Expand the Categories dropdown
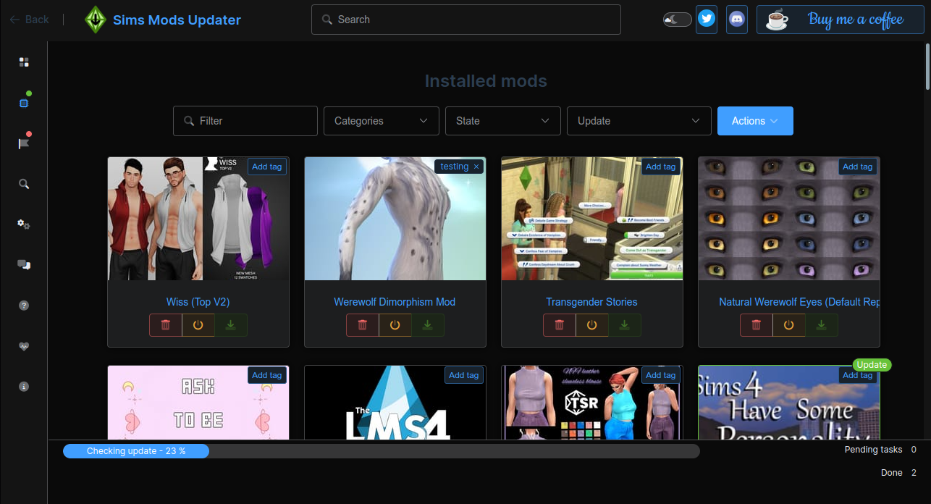Screen dimensions: 931x504 (x=381, y=121)
